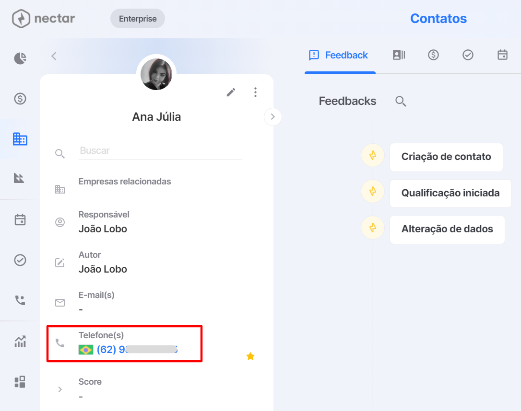Toggle the yellow favorite star

250,356
